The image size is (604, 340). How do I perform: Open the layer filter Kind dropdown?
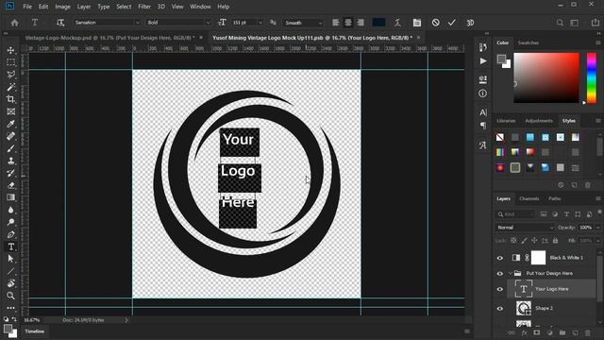pyautogui.click(x=516, y=214)
